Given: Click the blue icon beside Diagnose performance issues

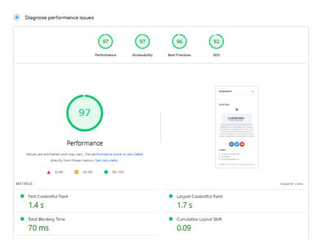Looking at the screenshot, I should click(x=17, y=17).
